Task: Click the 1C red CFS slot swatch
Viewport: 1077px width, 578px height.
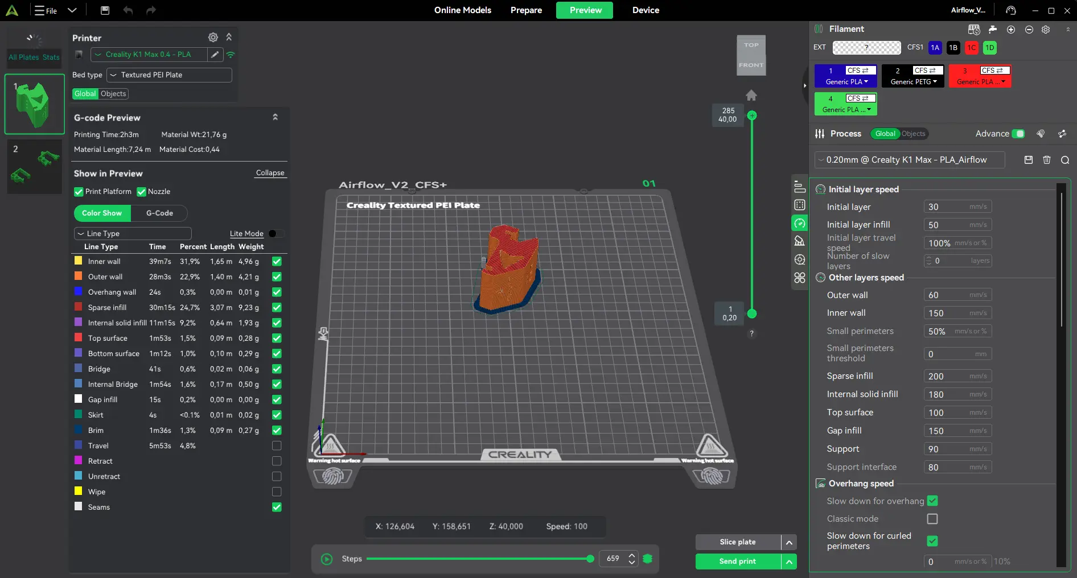Action: 972,48
